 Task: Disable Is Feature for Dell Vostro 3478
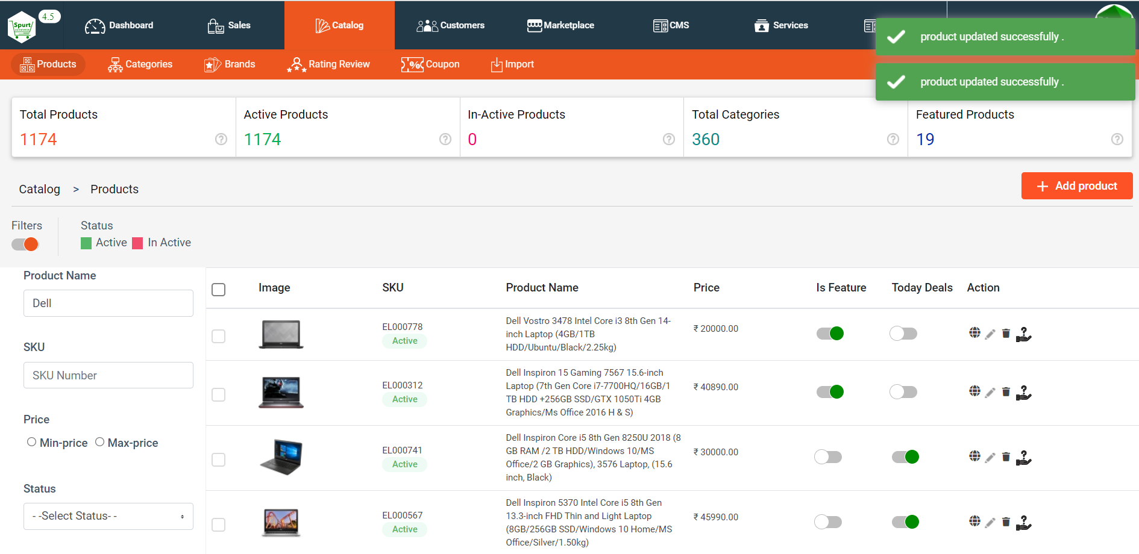tap(830, 334)
